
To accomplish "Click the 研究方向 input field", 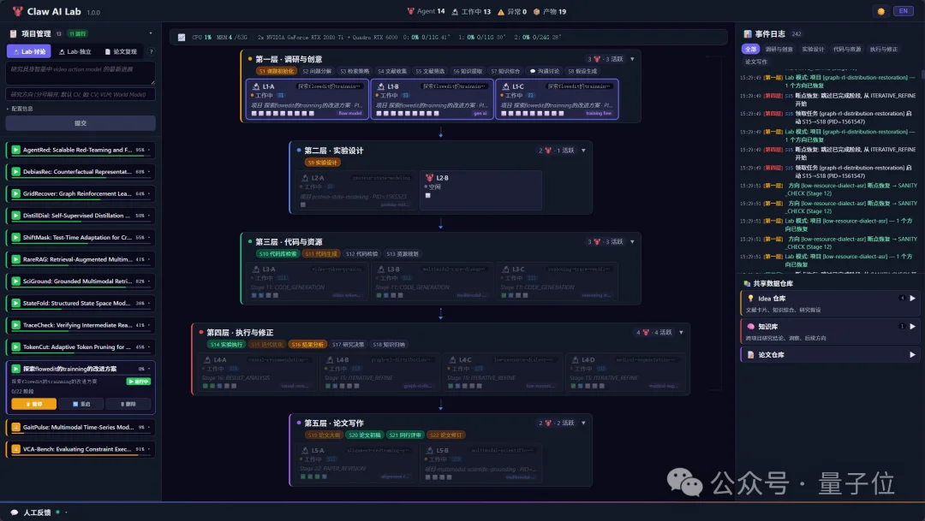I will (81, 94).
